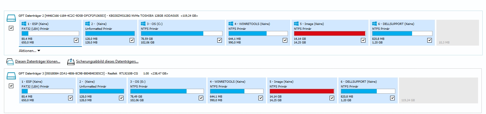Click the Windows logo on ESP partition 1

[x=24, y=23]
